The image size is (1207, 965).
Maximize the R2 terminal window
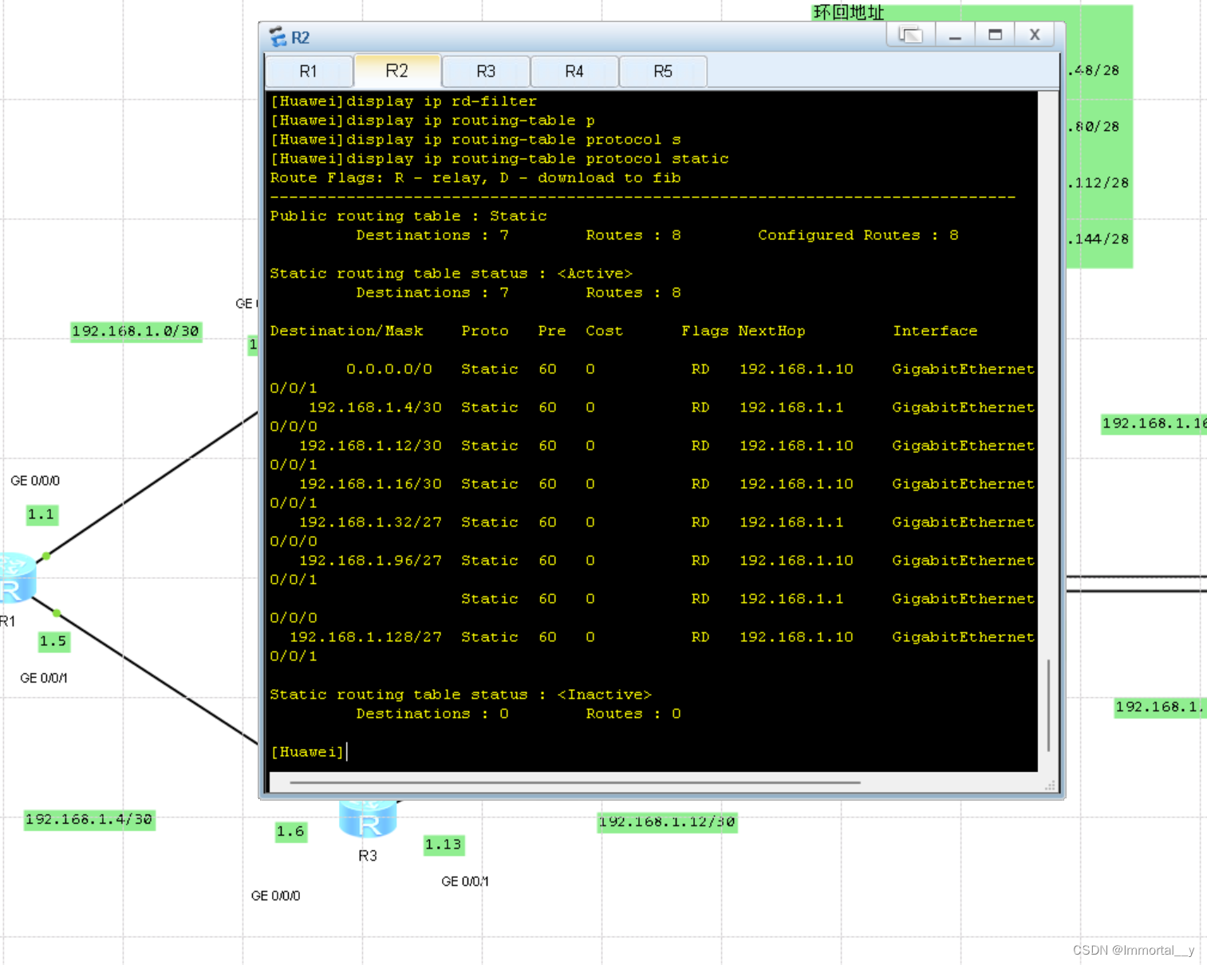coord(995,35)
